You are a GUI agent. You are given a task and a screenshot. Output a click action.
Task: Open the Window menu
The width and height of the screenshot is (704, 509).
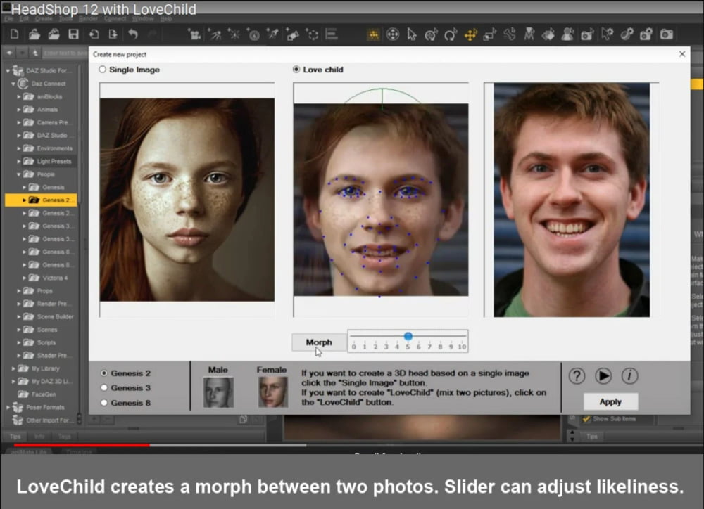(x=143, y=19)
